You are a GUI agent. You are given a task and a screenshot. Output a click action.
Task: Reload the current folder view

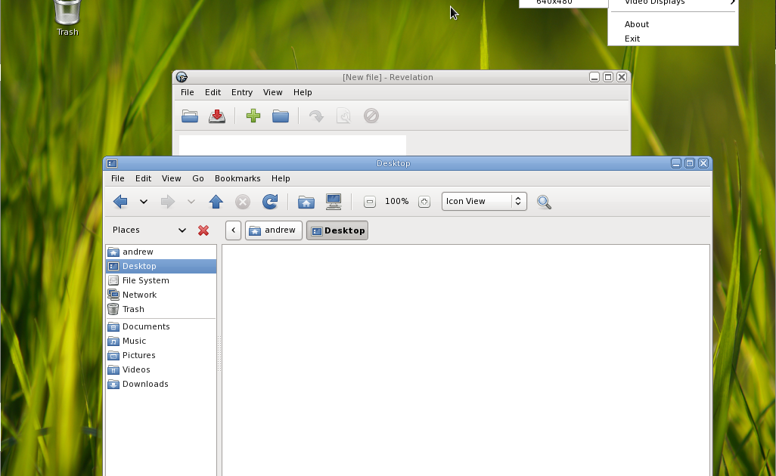coord(269,202)
